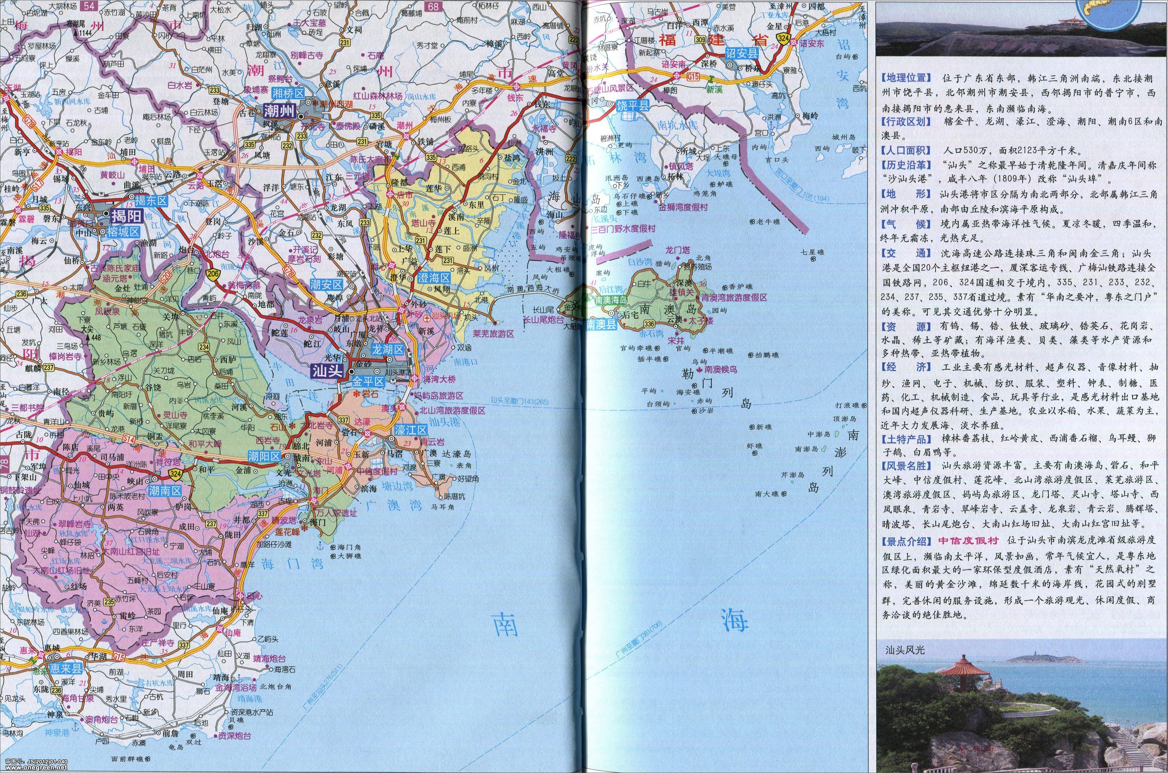This screenshot has height=773, width=1168.
Task: Click the page number 68 at top
Action: coord(433,6)
